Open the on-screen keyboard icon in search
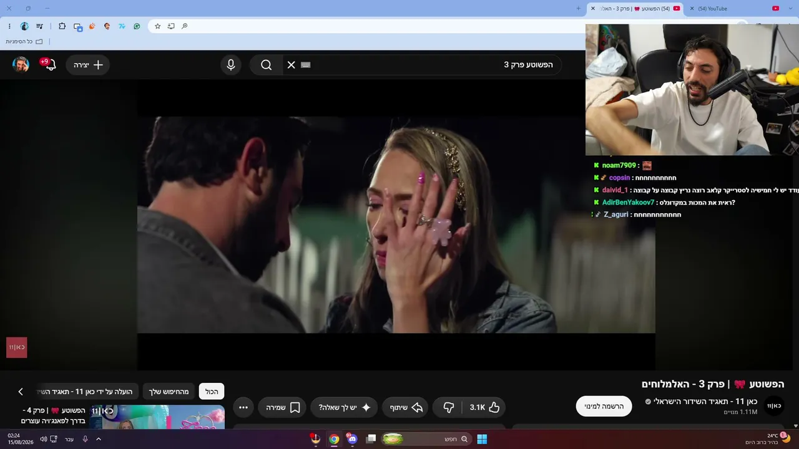The width and height of the screenshot is (799, 449). 305,65
